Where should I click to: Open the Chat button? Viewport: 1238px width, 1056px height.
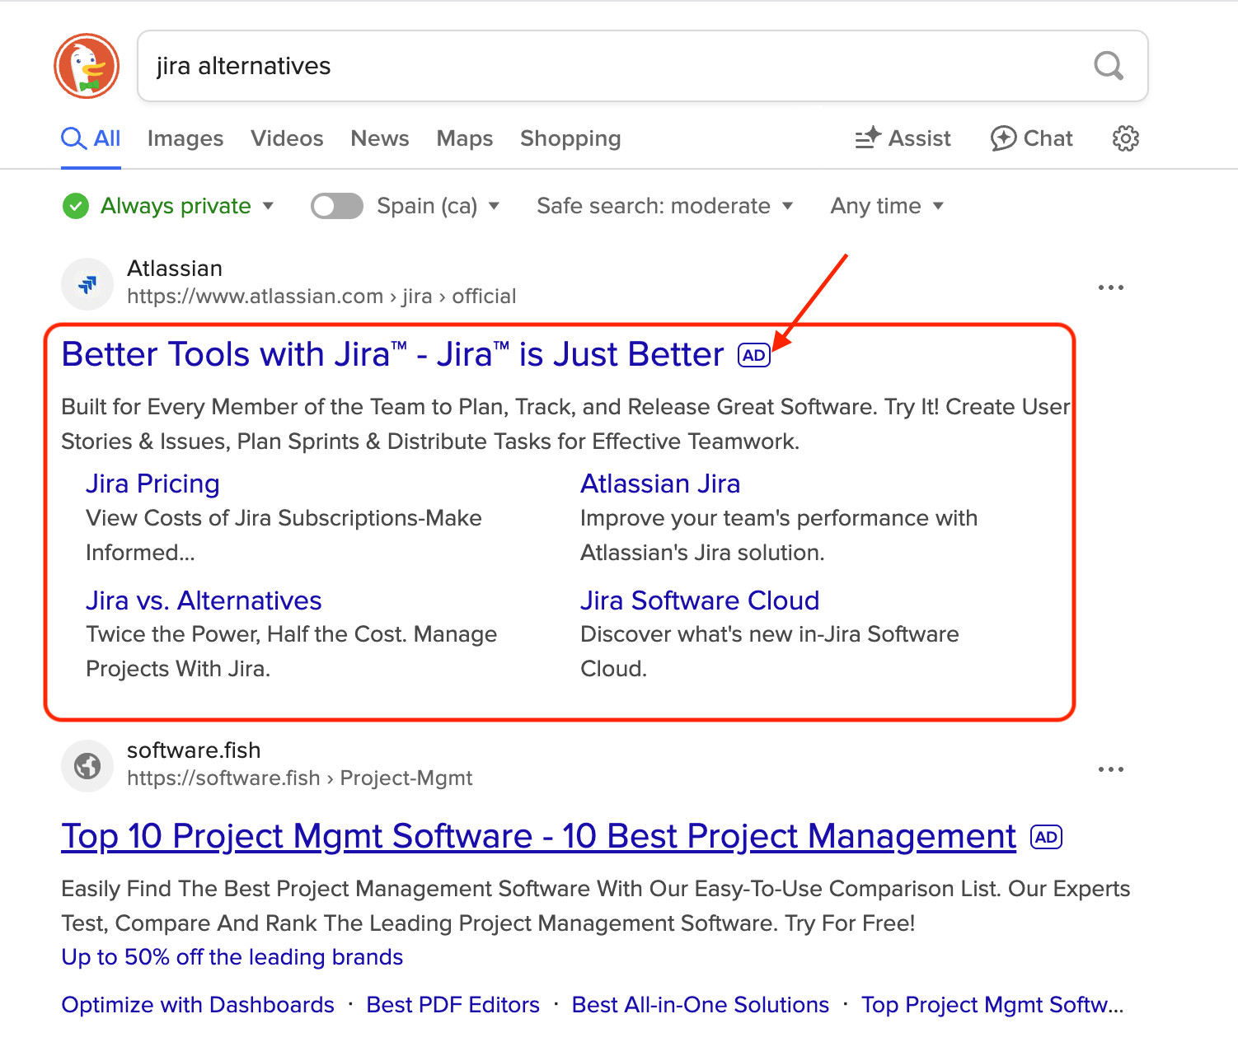coord(1031,138)
